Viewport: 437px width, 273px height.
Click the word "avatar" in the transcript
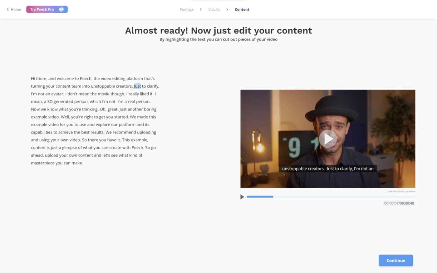point(57,94)
